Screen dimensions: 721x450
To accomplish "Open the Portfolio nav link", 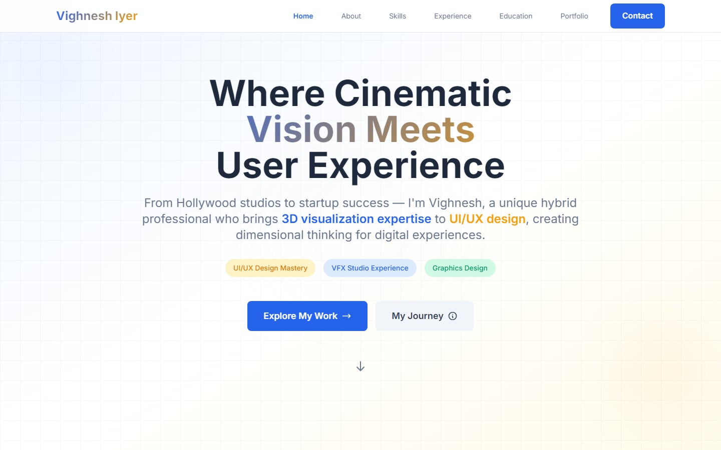I will (574, 16).
